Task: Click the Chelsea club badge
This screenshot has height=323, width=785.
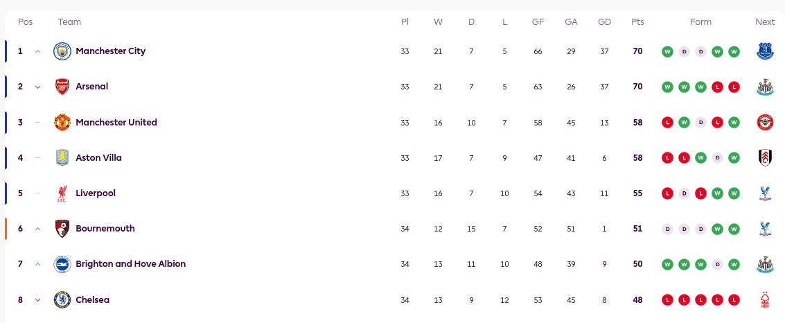Action: click(62, 300)
